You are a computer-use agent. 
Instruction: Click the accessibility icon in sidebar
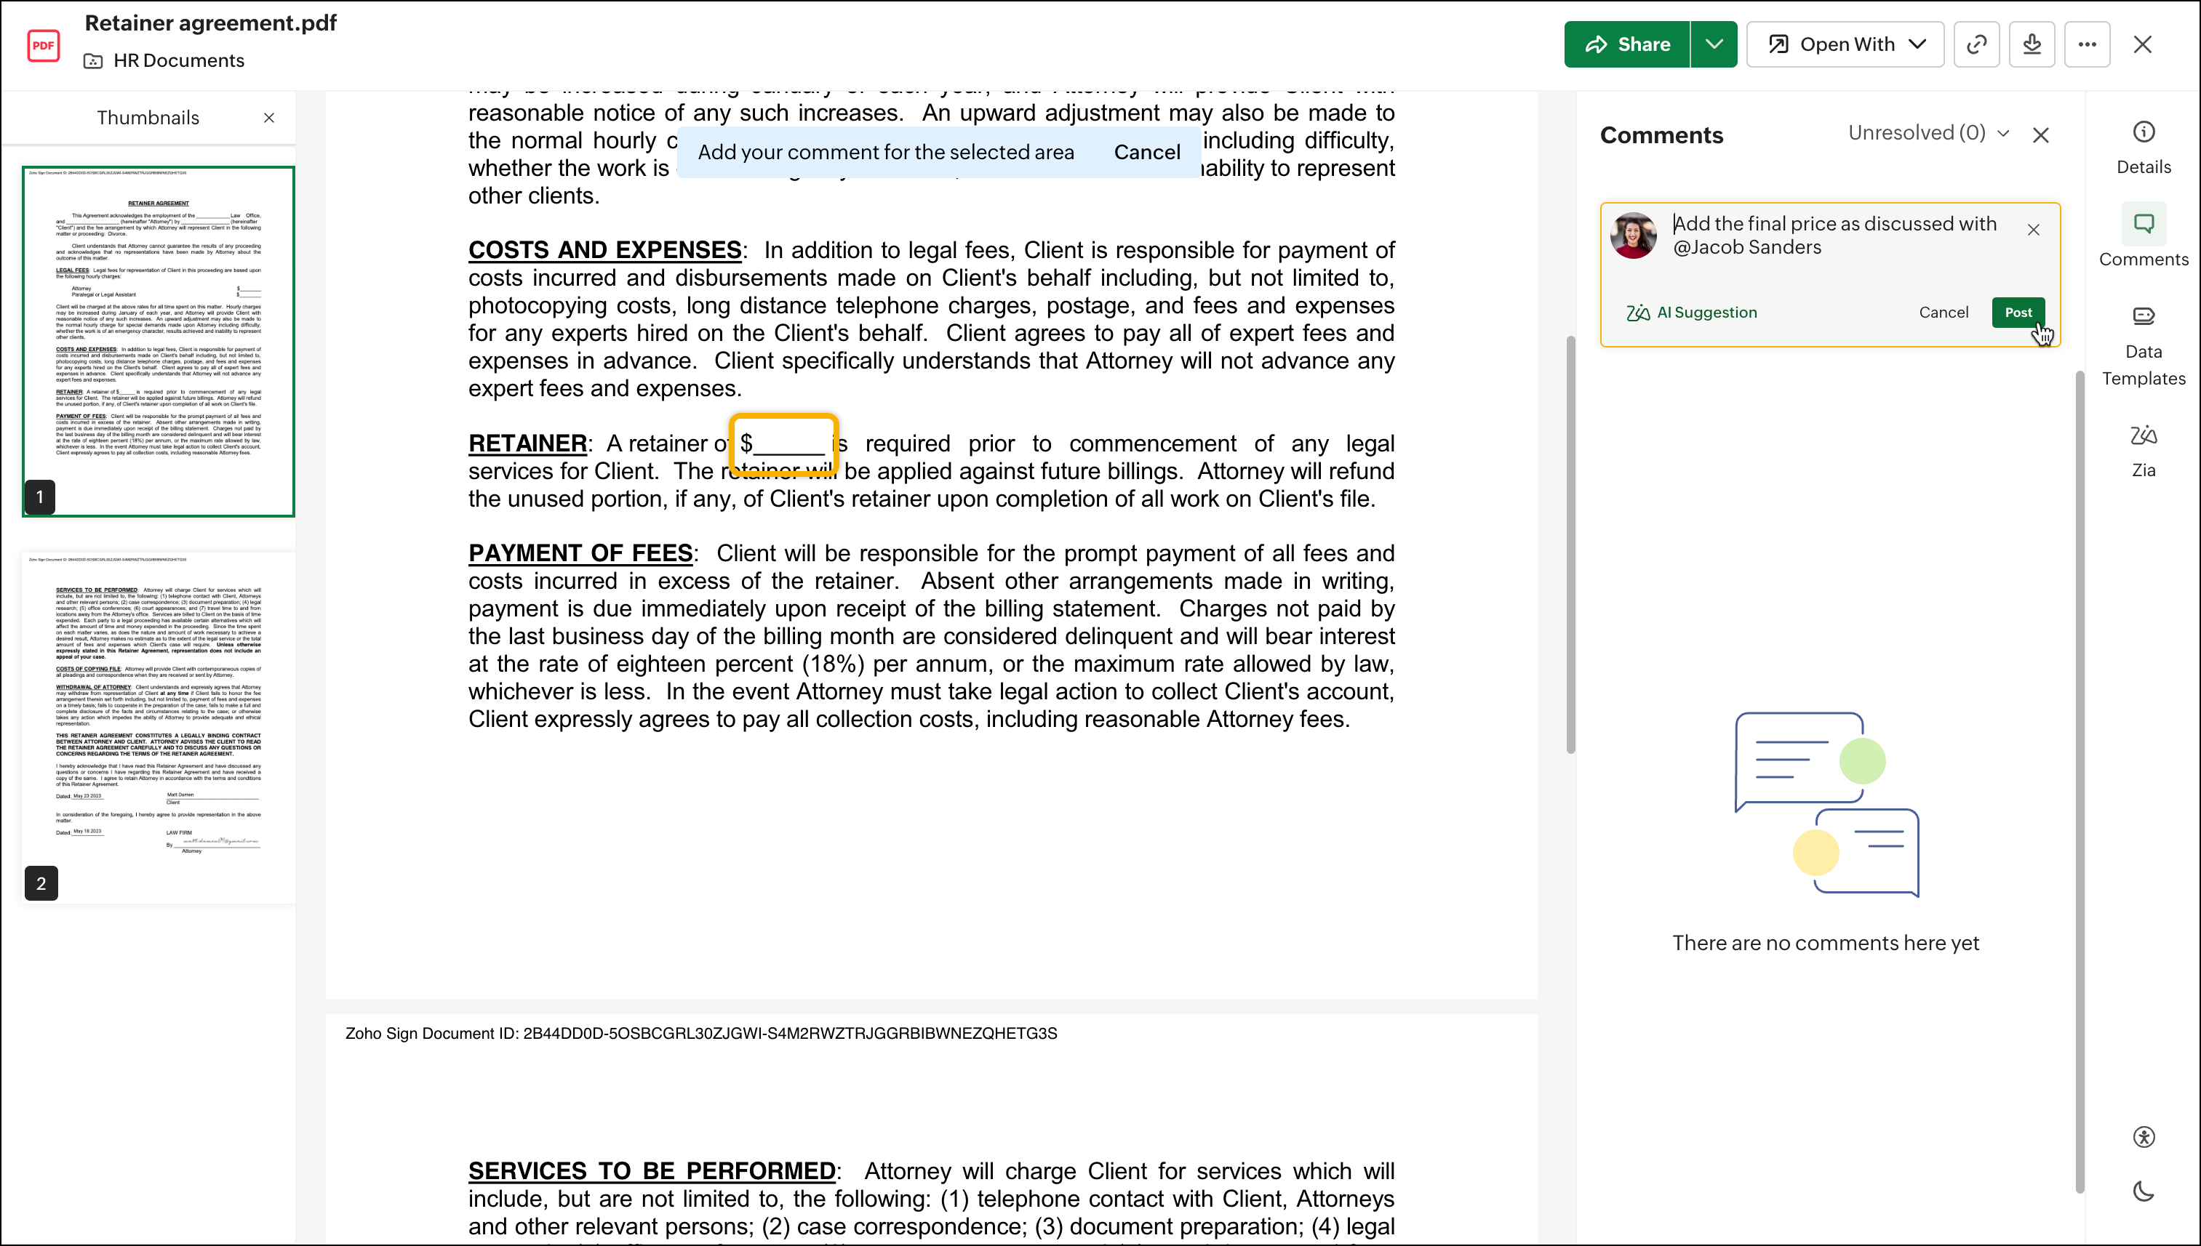point(2143,1136)
